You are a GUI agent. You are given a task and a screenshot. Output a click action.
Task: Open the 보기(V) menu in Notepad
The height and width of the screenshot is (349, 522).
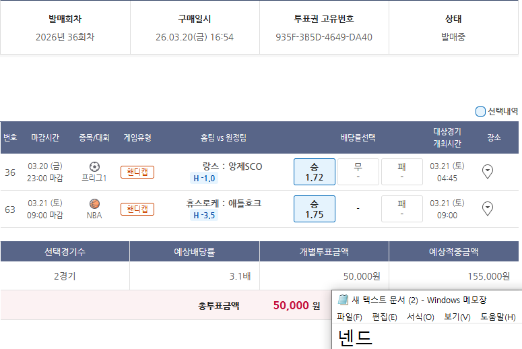pos(457,317)
